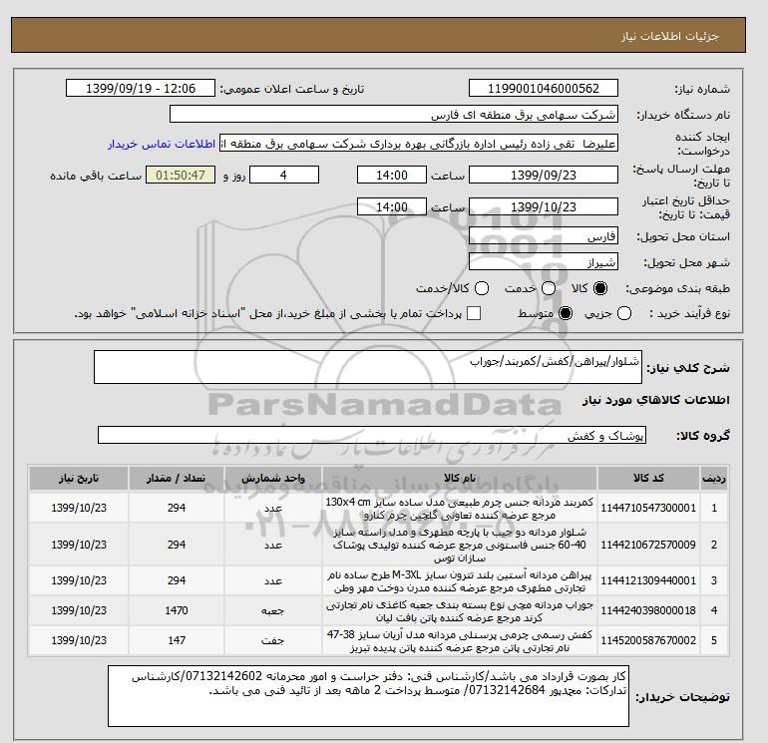This screenshot has height=743, width=768.
Task: Select the خدمت radio button
Action: (549, 288)
